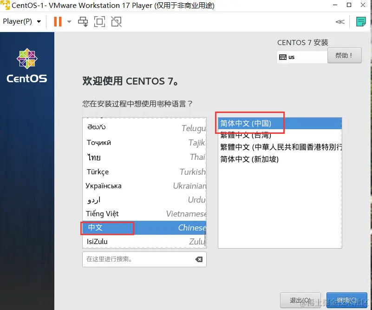Select Thai language row

tap(144, 157)
